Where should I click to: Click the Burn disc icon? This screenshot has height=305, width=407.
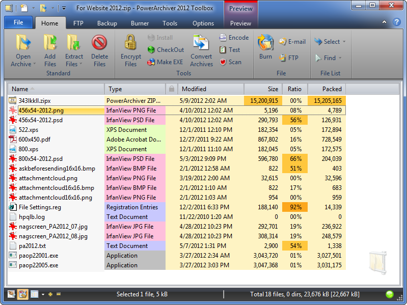point(265,42)
